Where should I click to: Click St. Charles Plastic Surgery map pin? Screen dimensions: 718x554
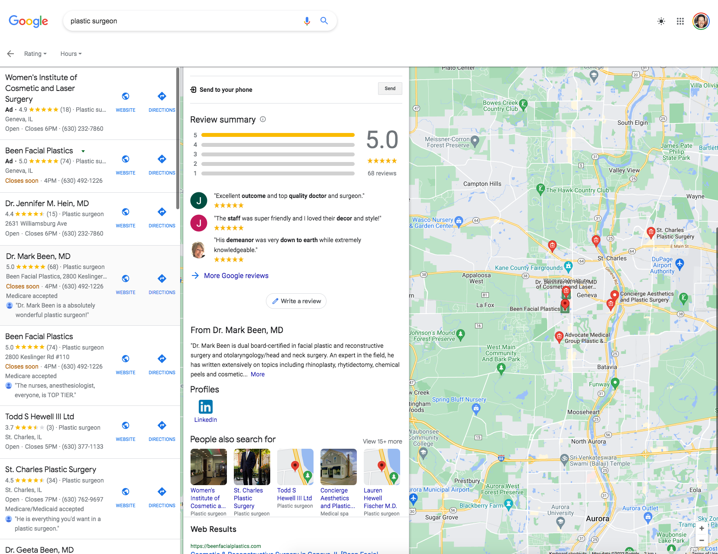pos(650,233)
